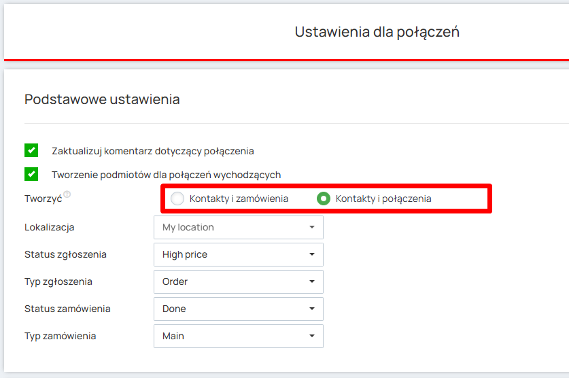
Task: Click the Ustawienia dla połączeń page title
Action: point(377,32)
